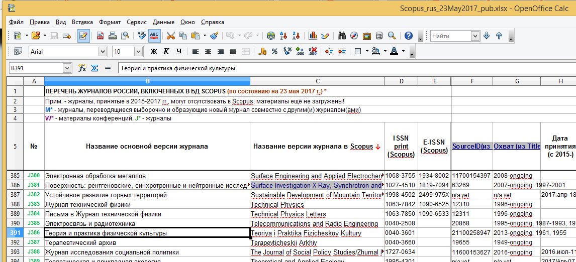Click the Function Wizard icon
576x262 pixels.
click(82, 68)
